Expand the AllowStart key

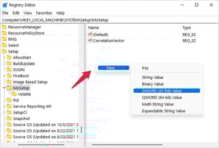4,57
